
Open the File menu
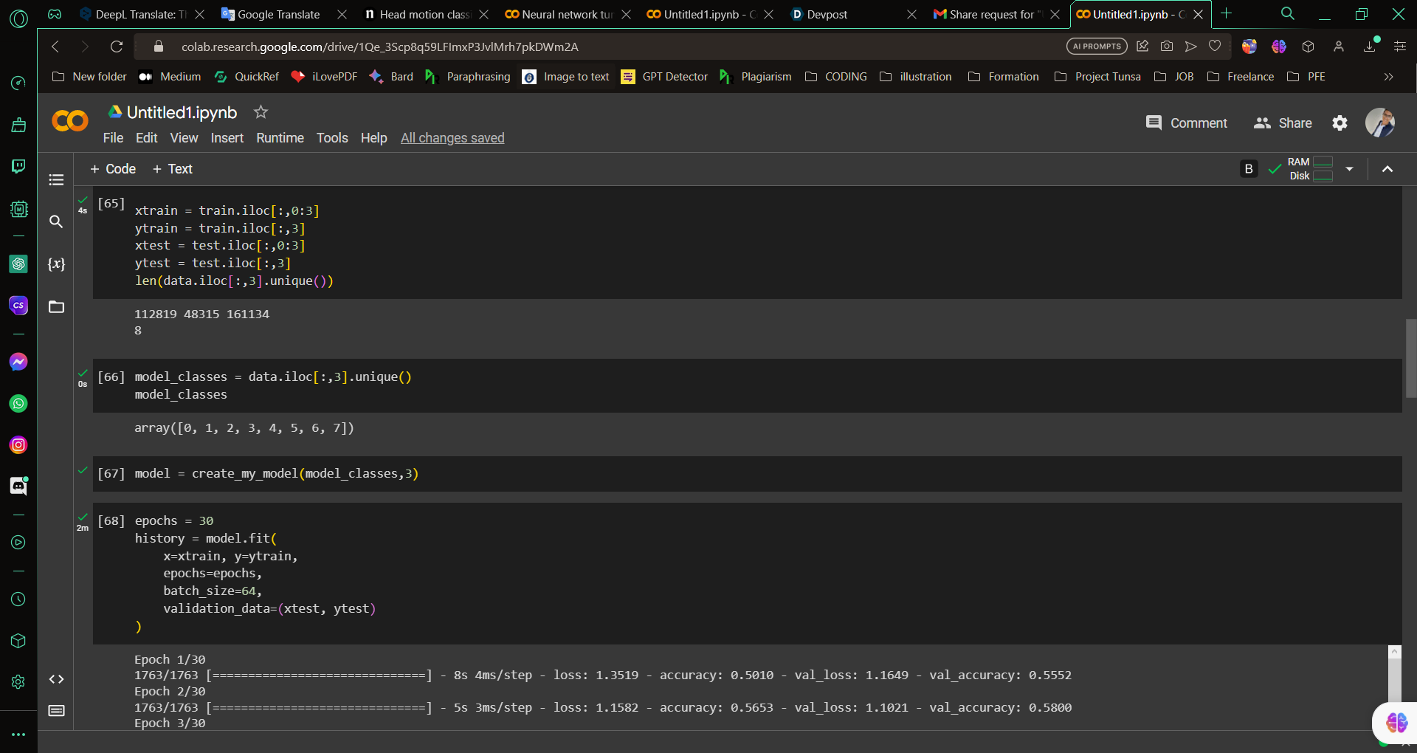click(113, 138)
